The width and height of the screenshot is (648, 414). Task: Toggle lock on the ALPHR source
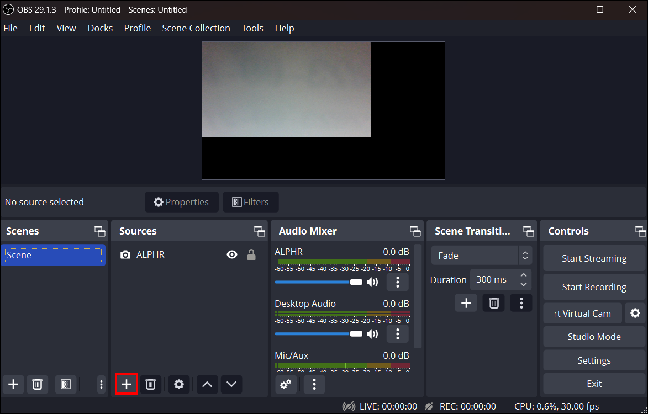[251, 254]
